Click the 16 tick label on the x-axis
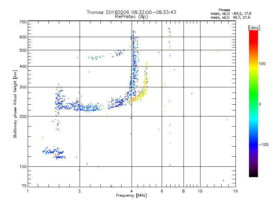 (235, 191)
